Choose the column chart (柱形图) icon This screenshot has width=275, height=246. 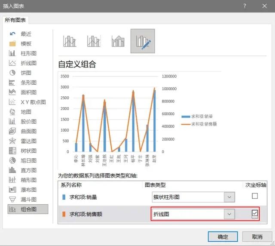tap(12, 53)
